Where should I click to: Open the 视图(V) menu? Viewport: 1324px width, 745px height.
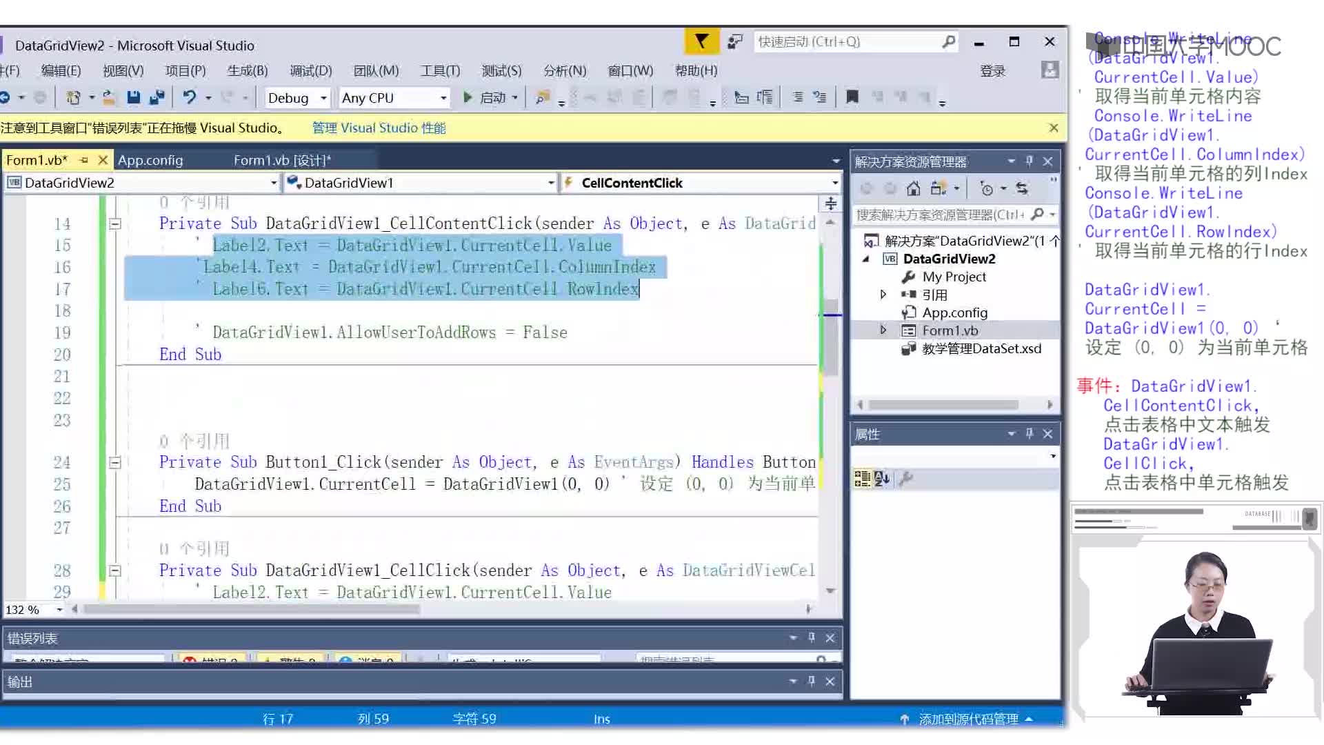123,70
